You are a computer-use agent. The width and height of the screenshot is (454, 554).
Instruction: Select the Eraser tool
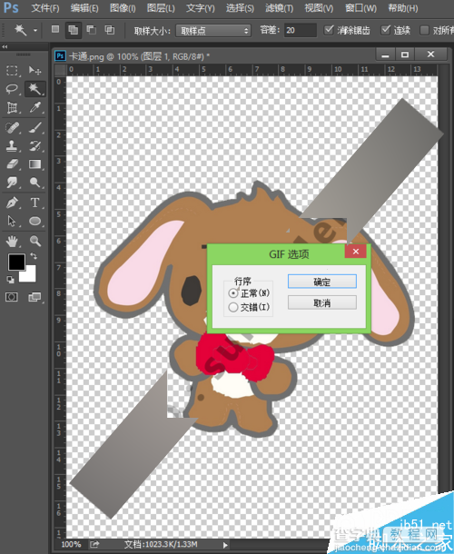(12, 164)
